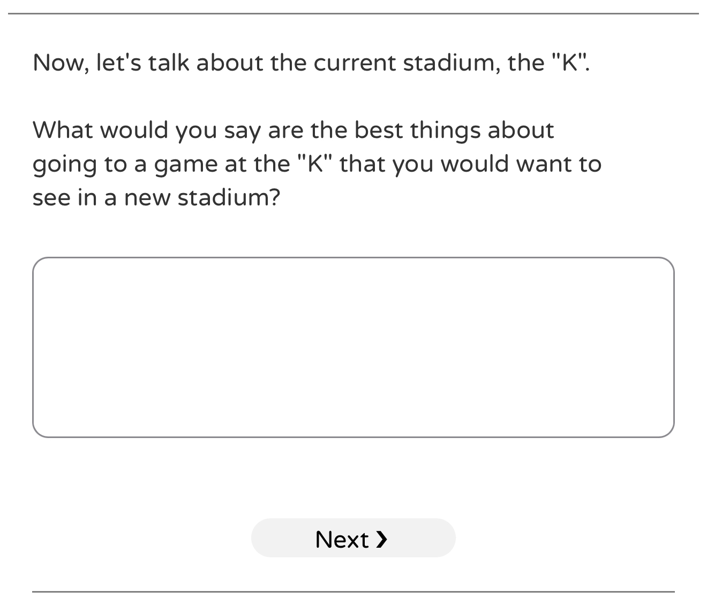
Task: Submit this page with the gray Next pill
Action: click(353, 538)
